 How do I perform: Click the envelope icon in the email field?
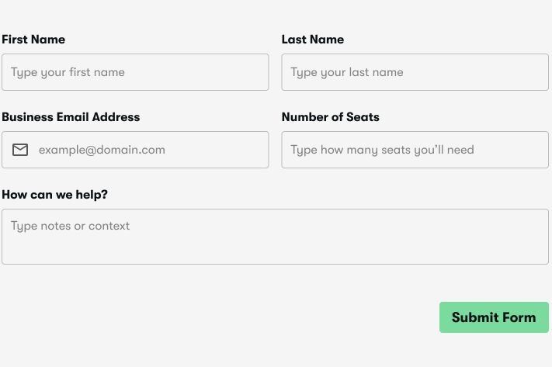pyautogui.click(x=20, y=150)
